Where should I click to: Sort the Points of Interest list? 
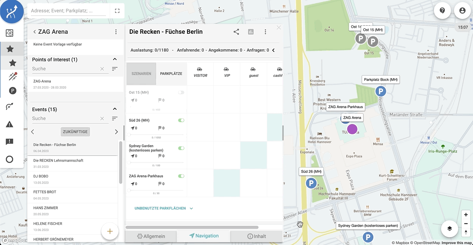(115, 69)
